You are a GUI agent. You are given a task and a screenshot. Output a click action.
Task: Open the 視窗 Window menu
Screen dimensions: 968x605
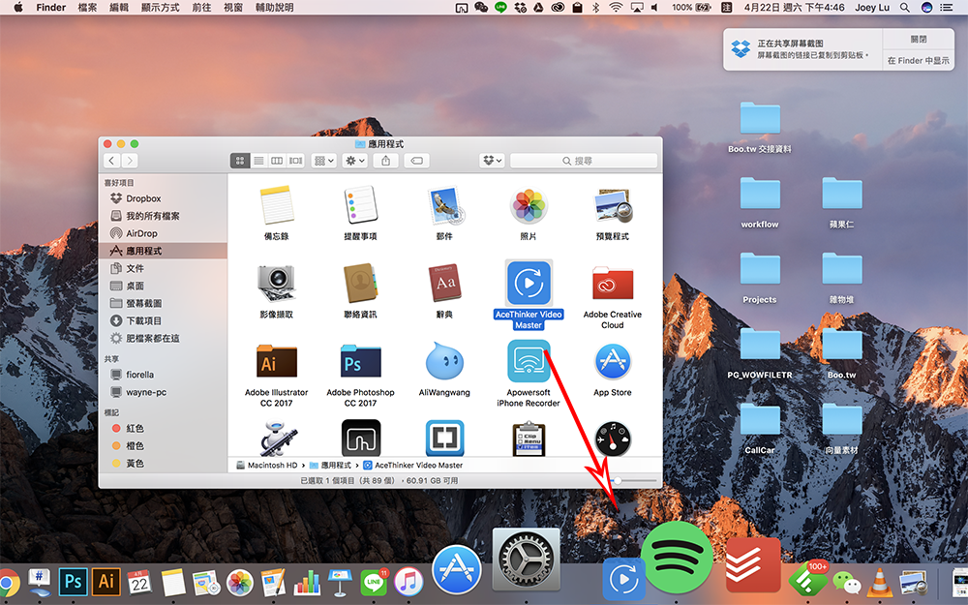click(x=232, y=8)
